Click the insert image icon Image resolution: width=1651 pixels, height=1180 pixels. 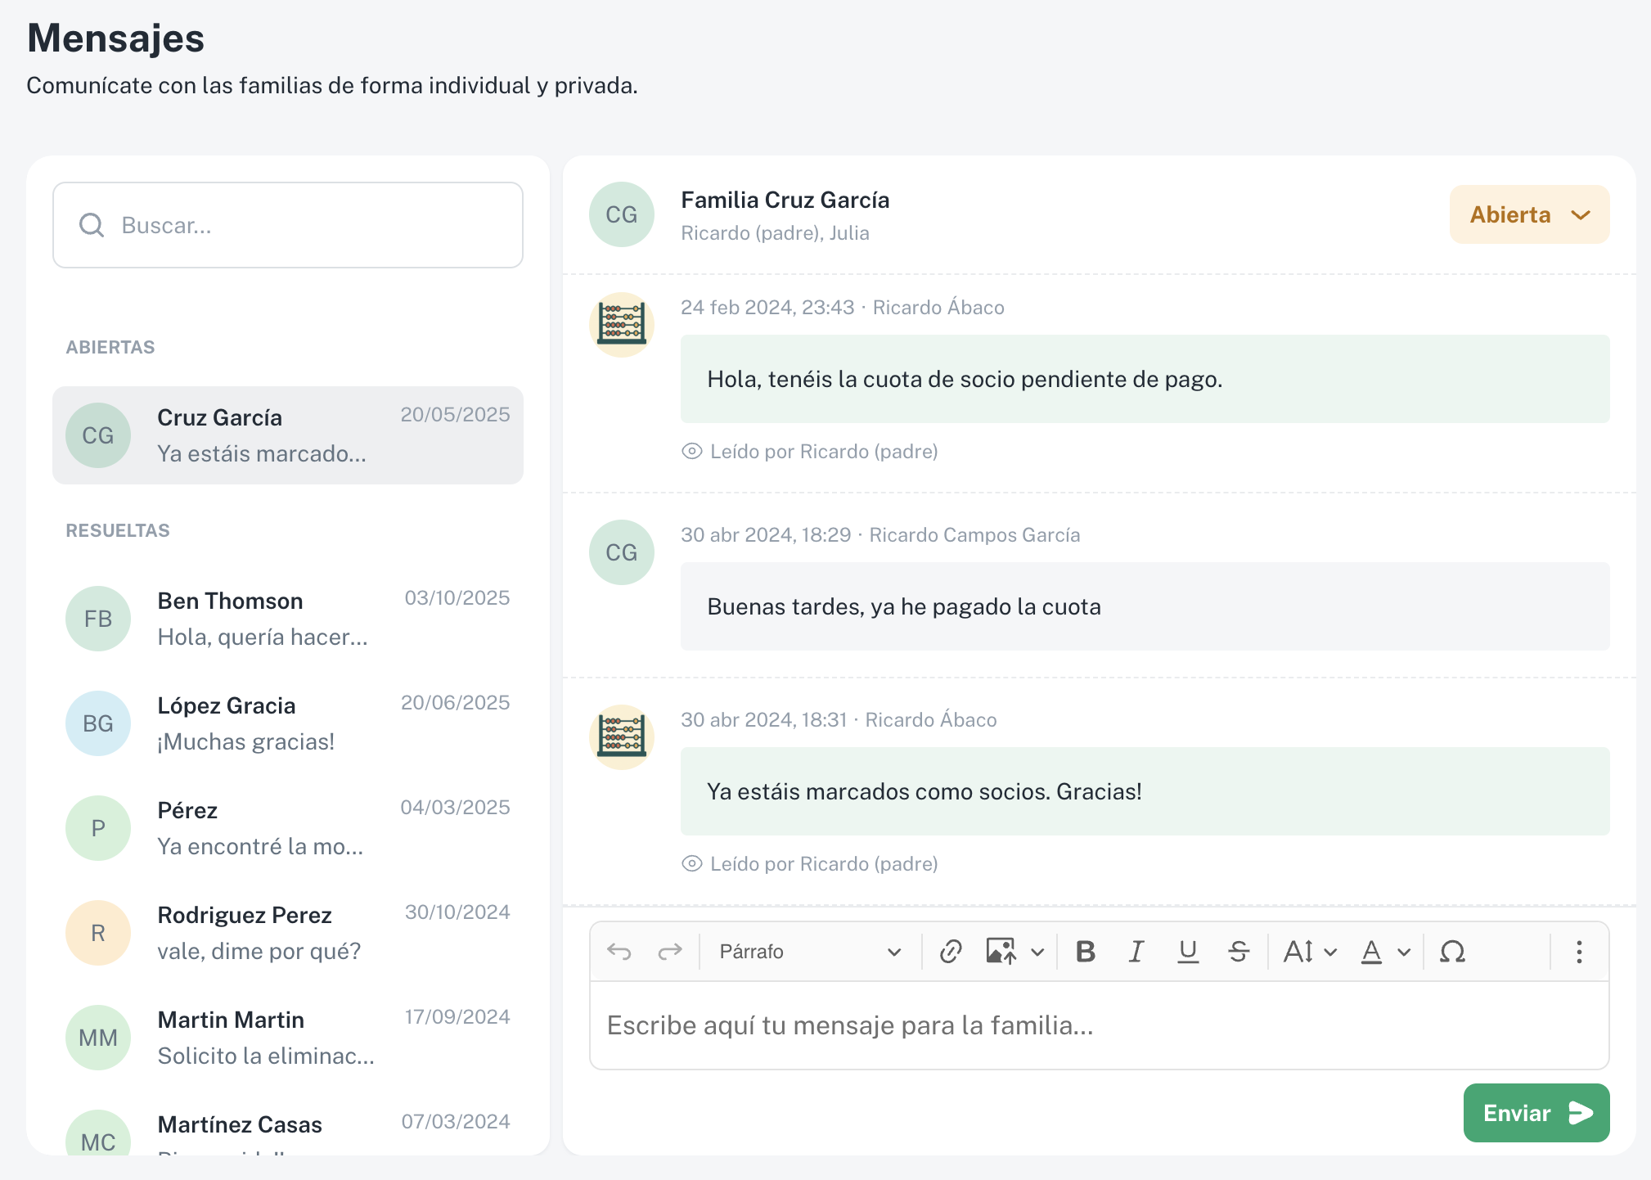1001,952
